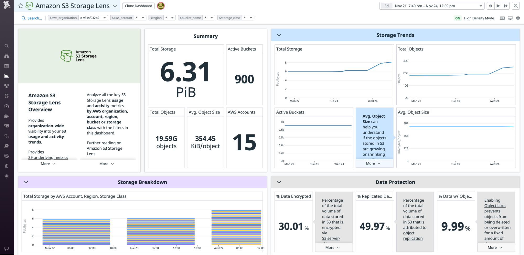The image size is (524, 255).
Task: Select the service connections icon in sidebar
Action: (7, 136)
